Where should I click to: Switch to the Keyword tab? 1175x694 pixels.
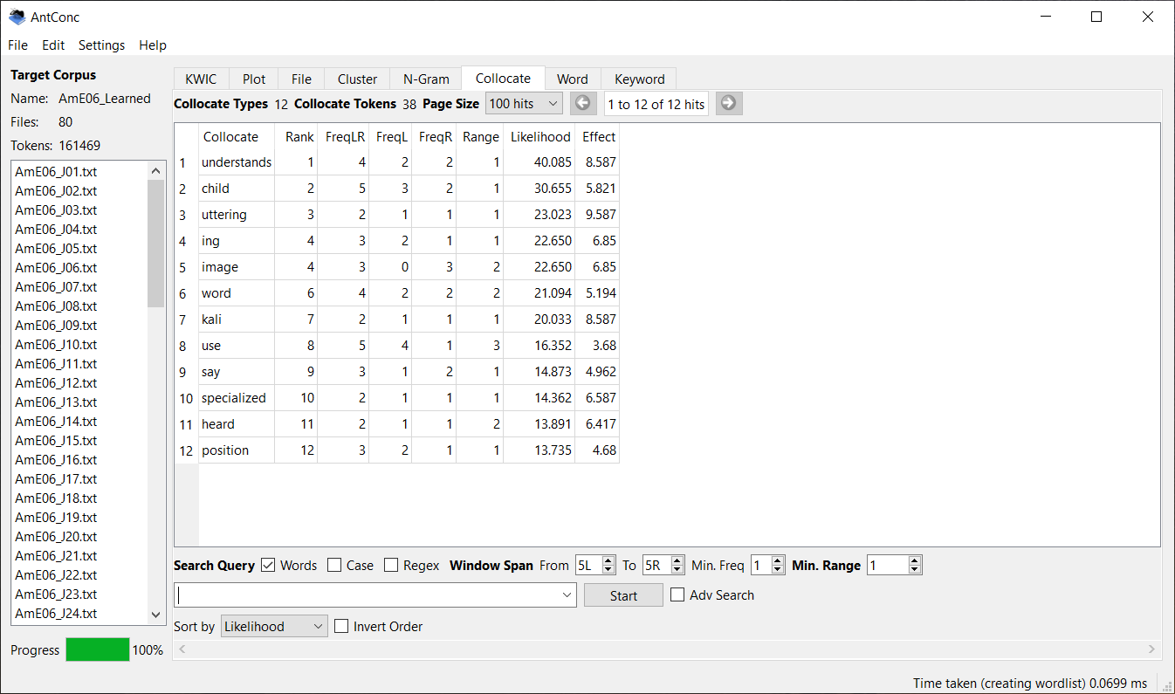(x=639, y=79)
